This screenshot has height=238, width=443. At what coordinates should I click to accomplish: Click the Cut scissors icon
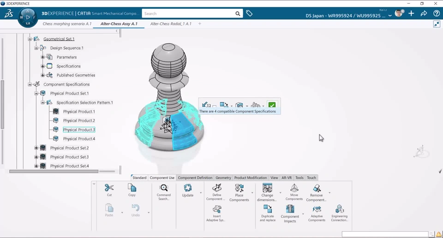coord(109,188)
